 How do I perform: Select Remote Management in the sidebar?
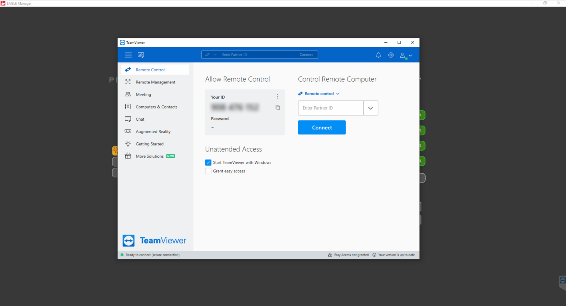point(155,82)
